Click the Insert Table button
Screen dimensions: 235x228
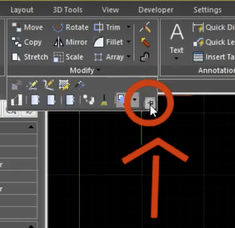click(214, 57)
